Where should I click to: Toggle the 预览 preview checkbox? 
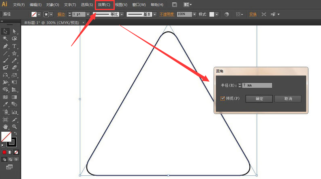click(x=223, y=98)
